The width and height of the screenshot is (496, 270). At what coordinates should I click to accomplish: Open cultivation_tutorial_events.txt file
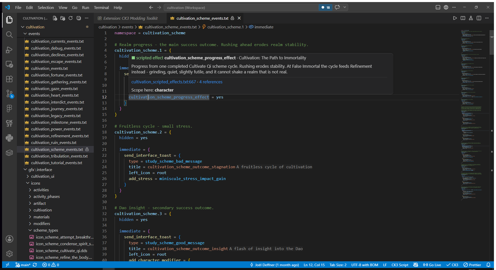[57, 163]
